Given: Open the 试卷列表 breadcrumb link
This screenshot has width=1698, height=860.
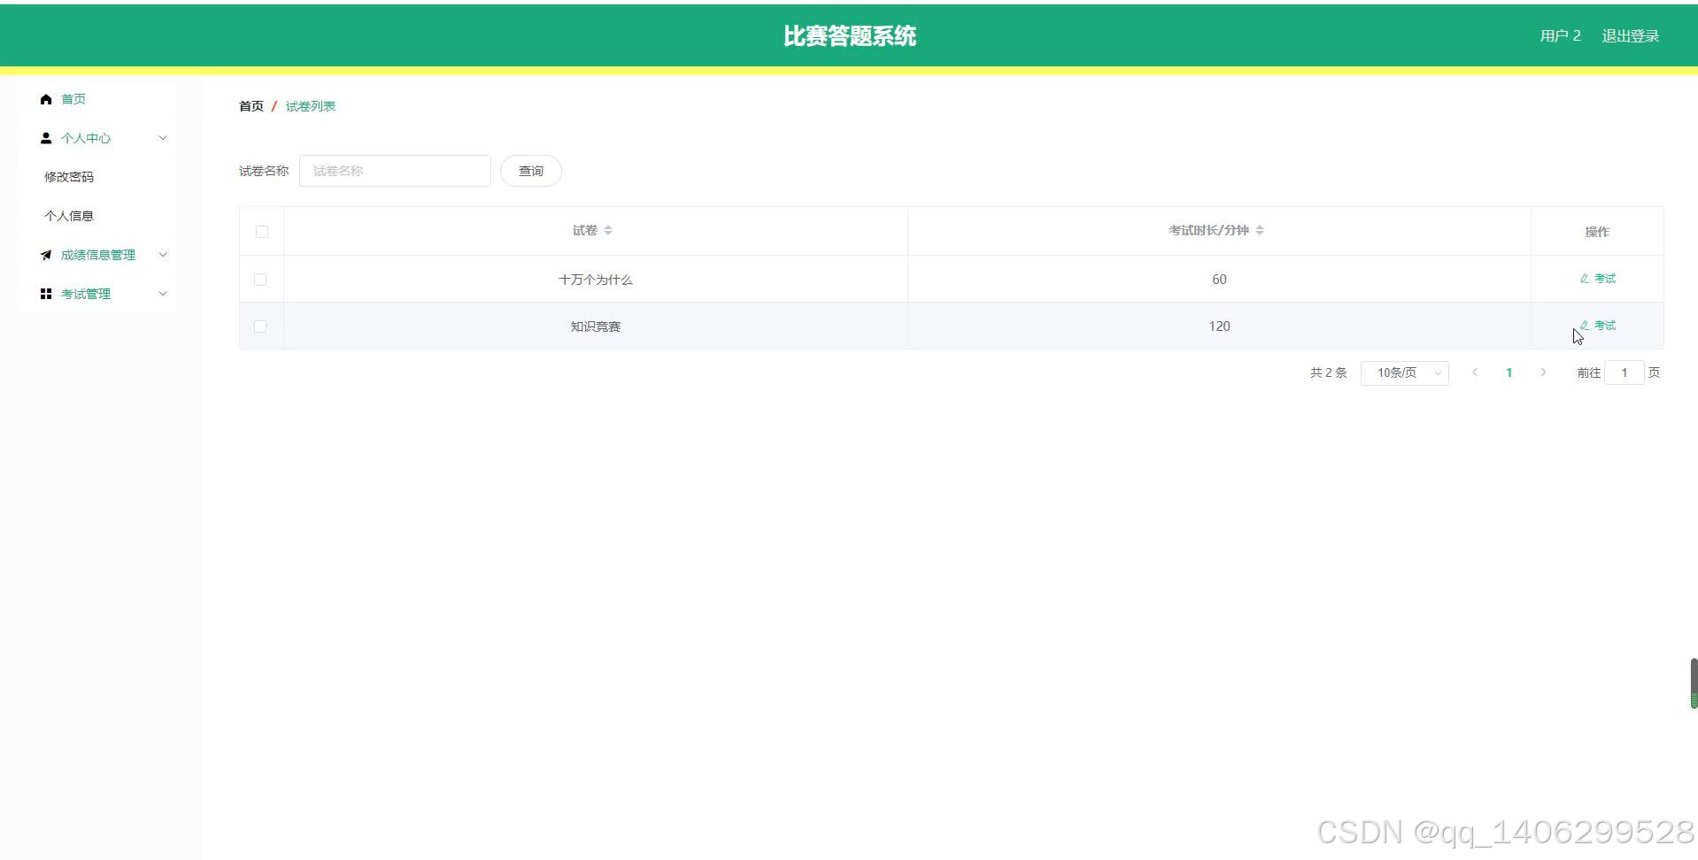Looking at the screenshot, I should point(310,105).
